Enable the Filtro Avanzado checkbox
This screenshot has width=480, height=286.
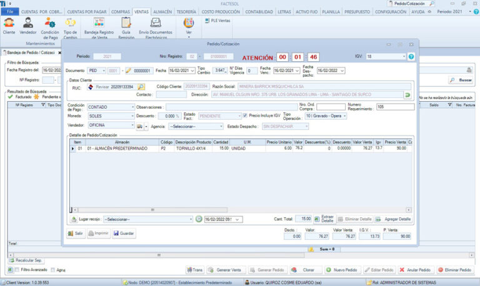(16, 270)
